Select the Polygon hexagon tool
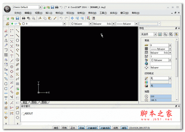Viewport: 185px width, 132px height. (x=18, y=40)
